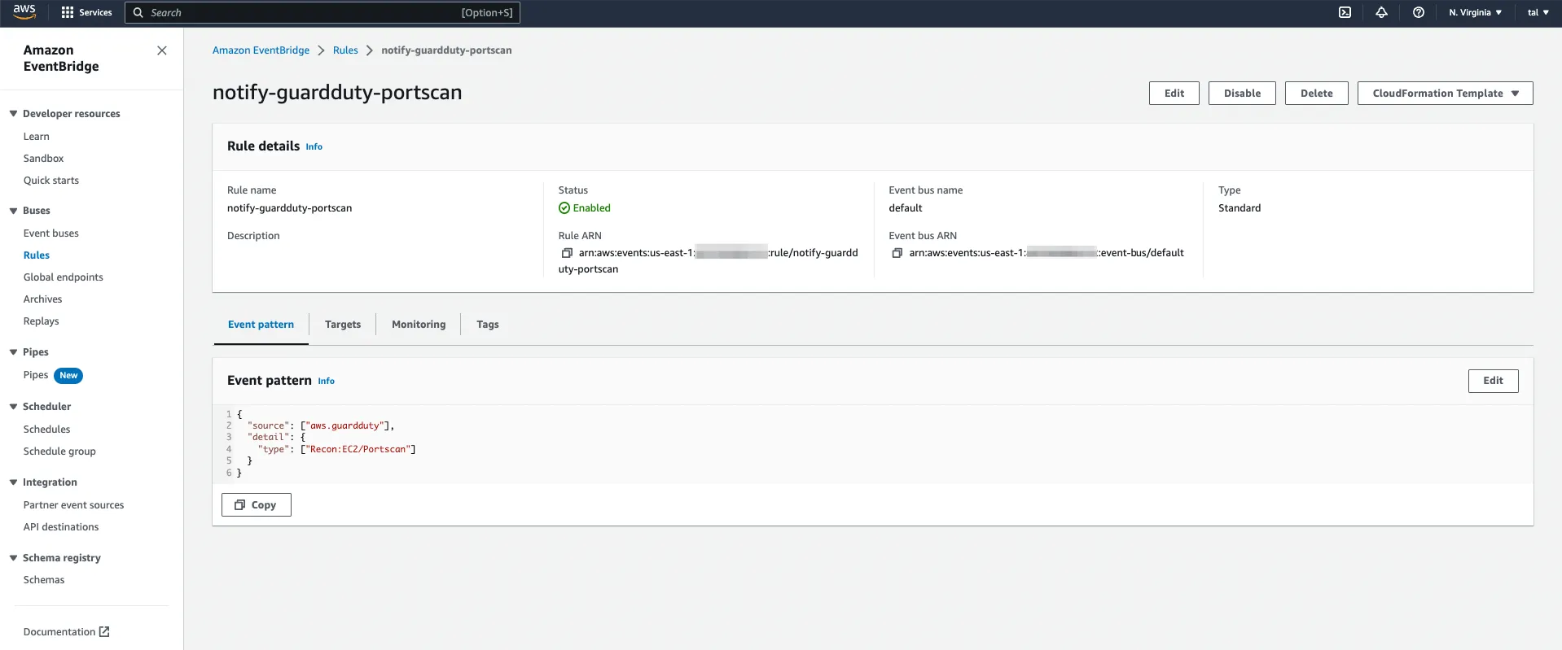
Task: Open Sandbox in the sidebar
Action: coord(43,159)
